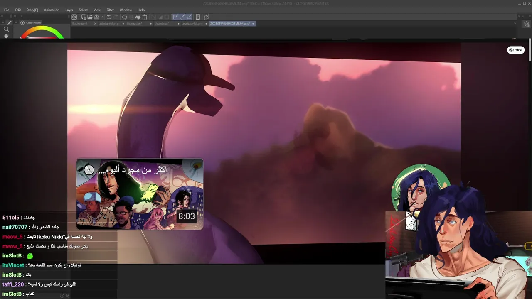Toggle Snap to Grid
Viewport: 532px width, 299px height.
[x=189, y=17]
